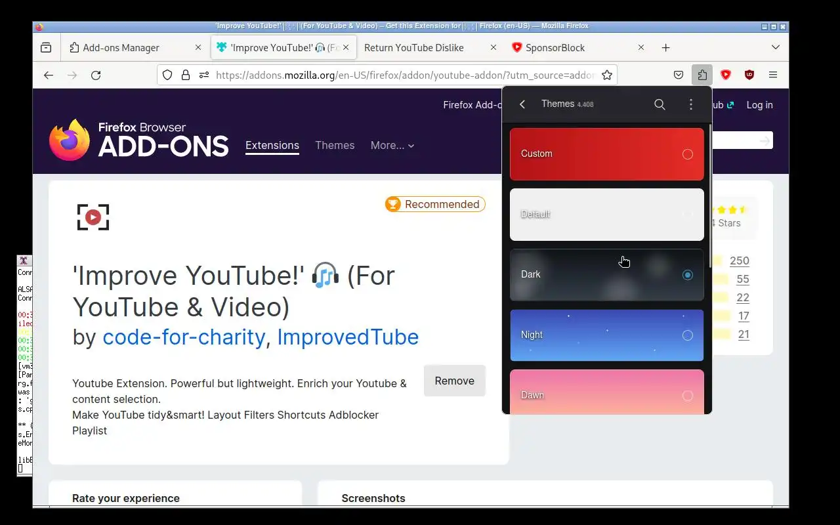
Task: Expand the More... menu on add-ons site
Action: click(x=392, y=146)
